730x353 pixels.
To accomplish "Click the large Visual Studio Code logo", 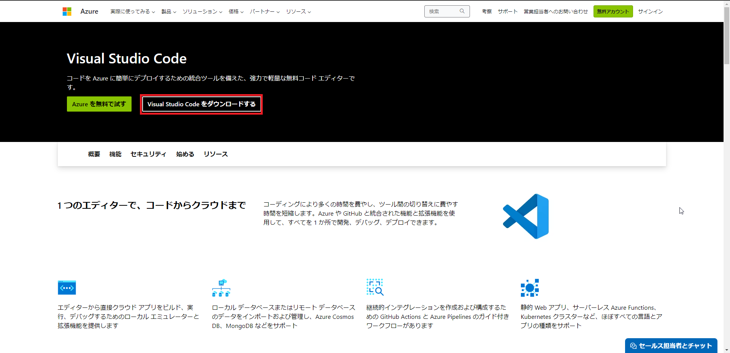I will pyautogui.click(x=526, y=216).
